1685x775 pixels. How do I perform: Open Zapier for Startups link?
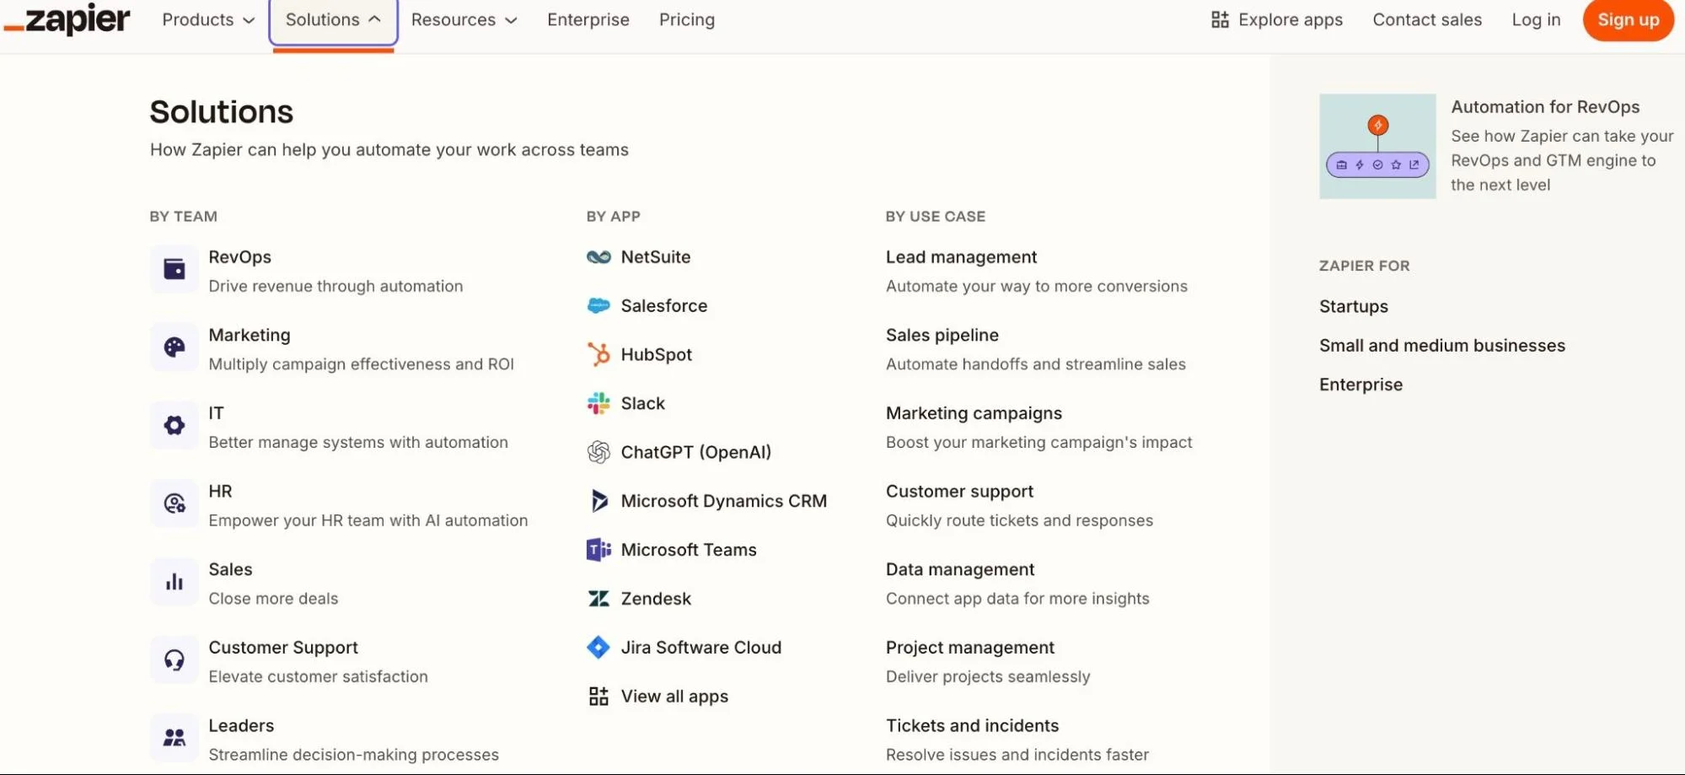point(1353,306)
